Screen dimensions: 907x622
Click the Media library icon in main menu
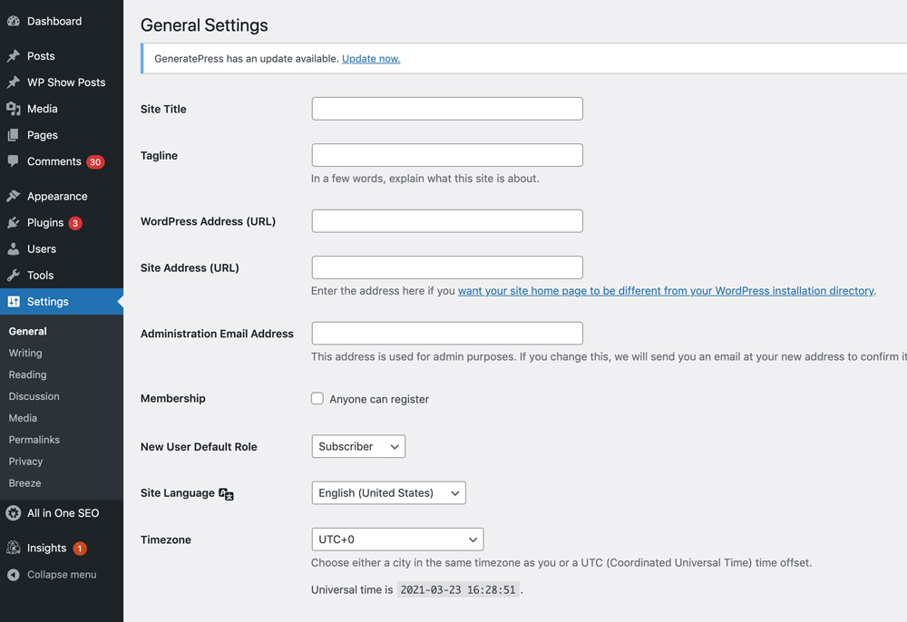click(x=14, y=109)
